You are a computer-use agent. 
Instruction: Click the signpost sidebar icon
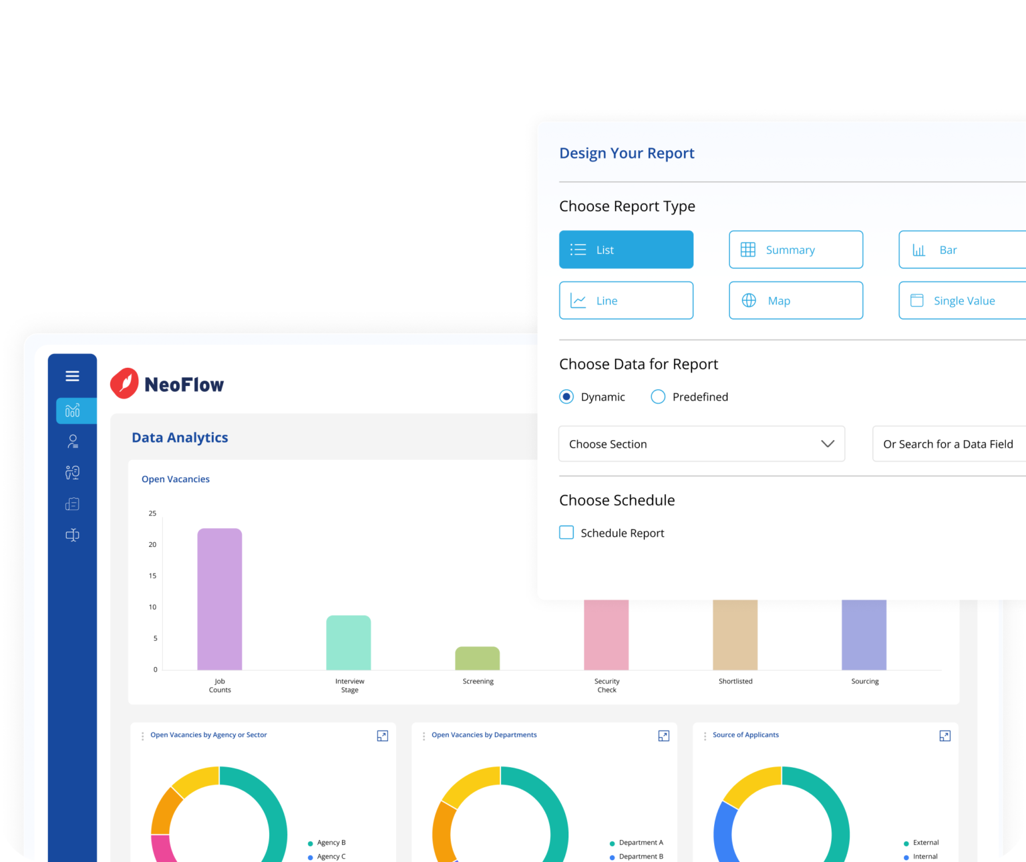(73, 535)
